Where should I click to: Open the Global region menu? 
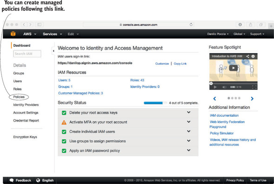[239, 34]
